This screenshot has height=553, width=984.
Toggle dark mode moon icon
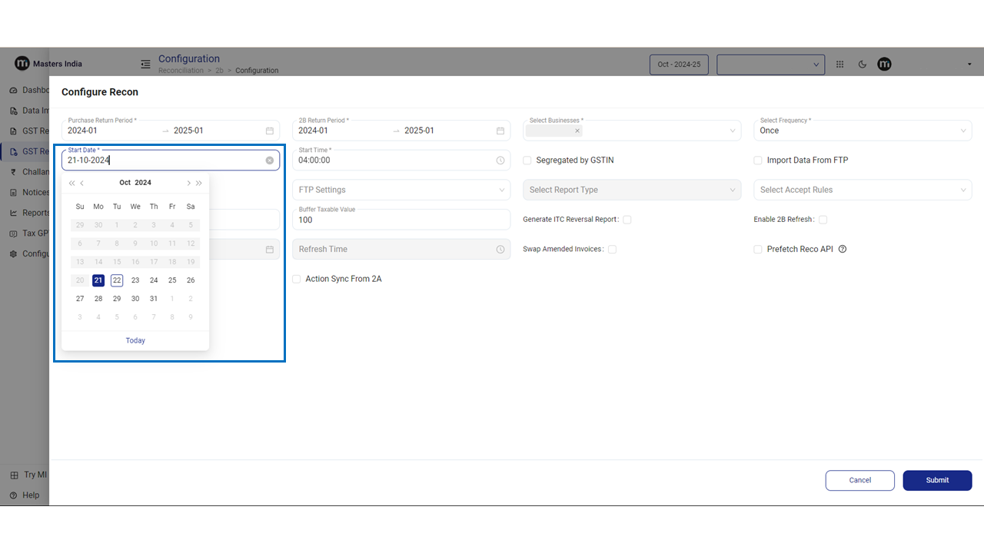(863, 65)
